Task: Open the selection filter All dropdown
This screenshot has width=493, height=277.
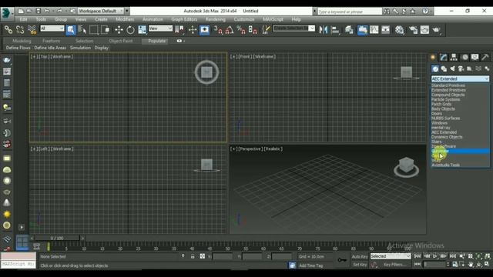Action: click(52, 28)
